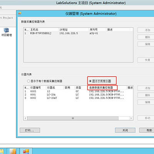Image resolution: width=154 pixels, height=154 pixels.
Task: Click serial number ACQ-01
Action: click(94, 33)
